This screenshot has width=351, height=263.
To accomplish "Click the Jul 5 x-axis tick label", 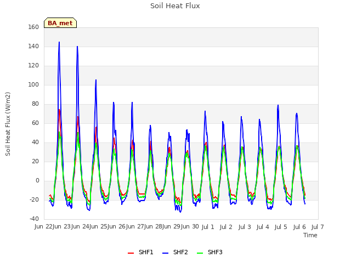I will (281, 227).
